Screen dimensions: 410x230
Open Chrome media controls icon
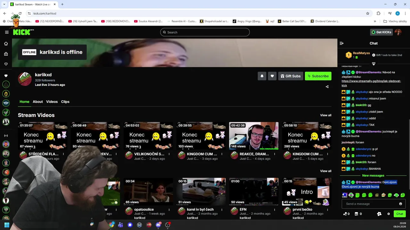point(390,13)
